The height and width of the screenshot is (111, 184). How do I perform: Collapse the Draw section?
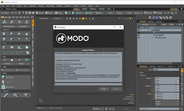point(2,43)
